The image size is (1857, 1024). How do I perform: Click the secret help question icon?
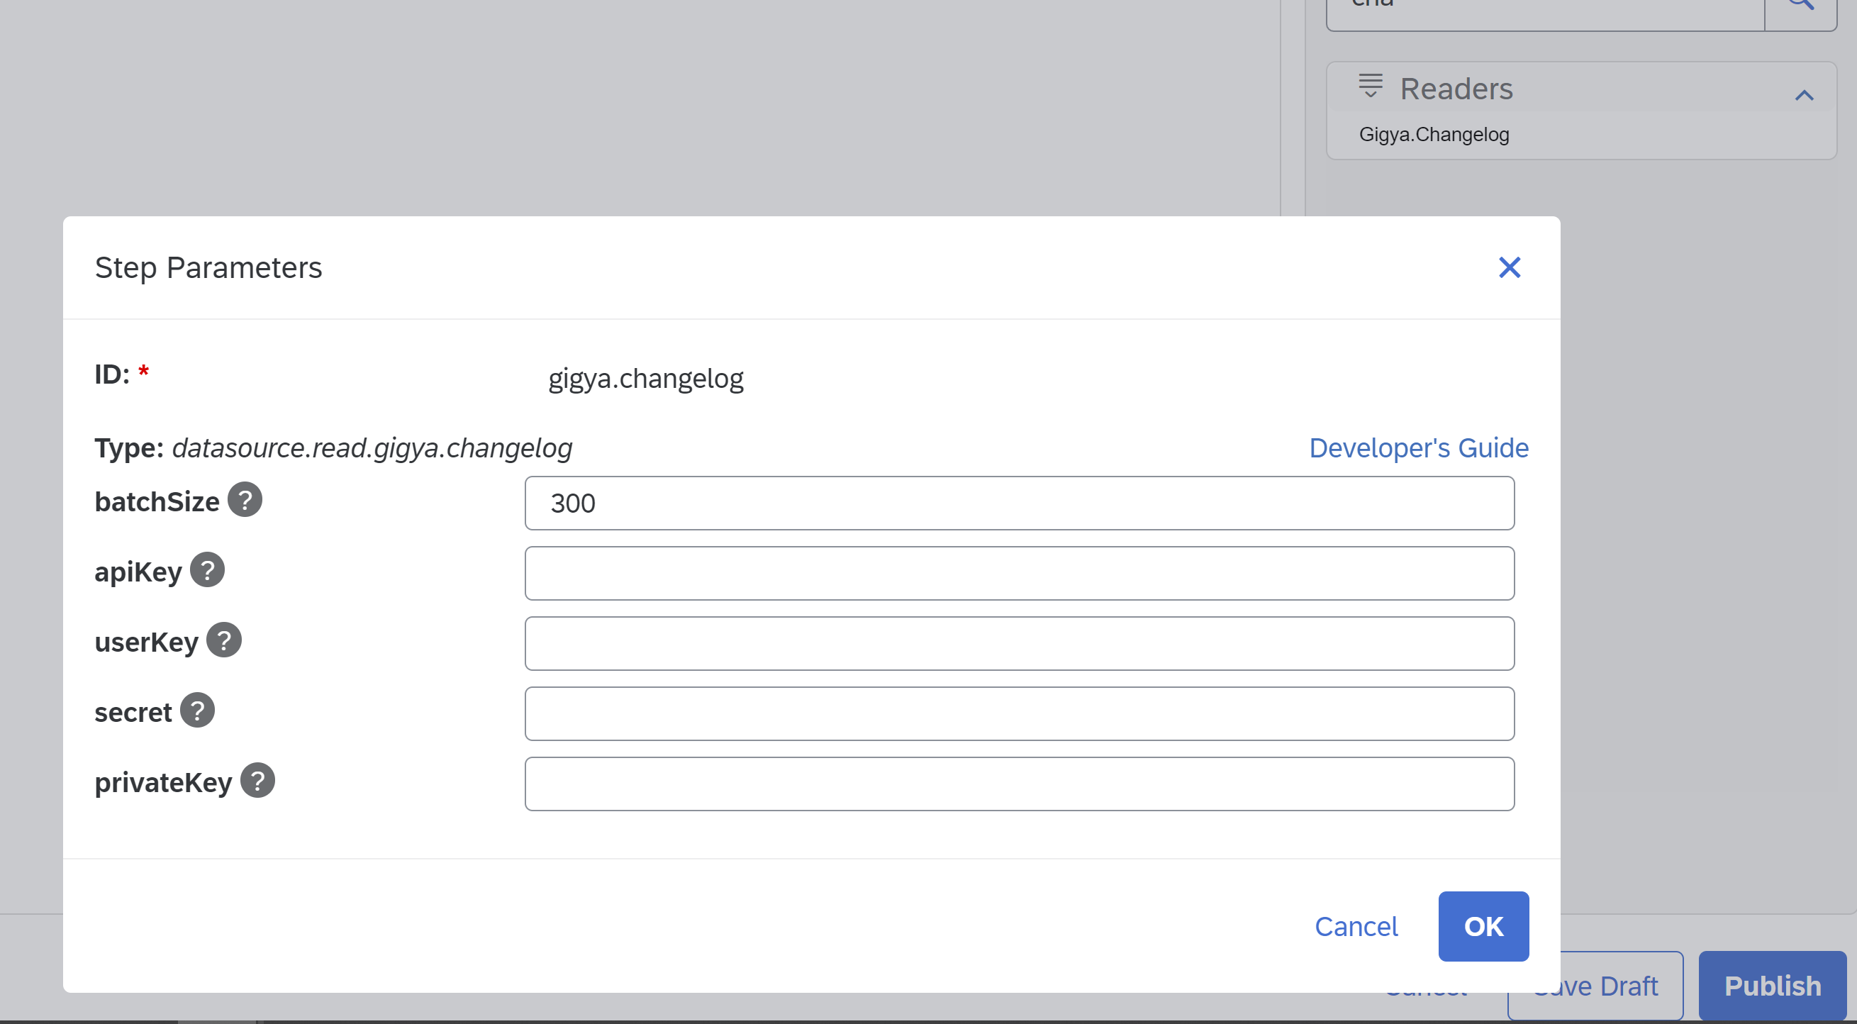click(x=198, y=711)
